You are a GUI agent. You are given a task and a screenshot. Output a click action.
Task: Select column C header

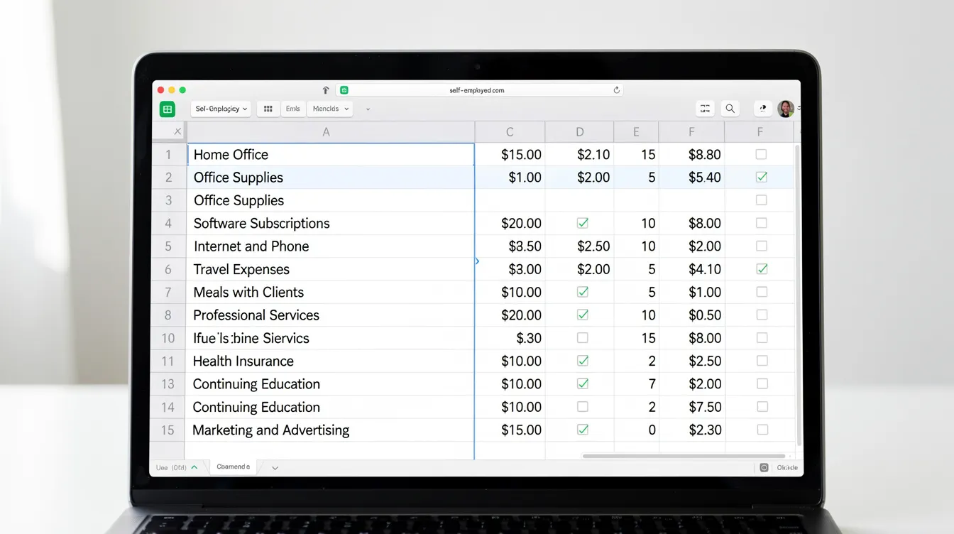pos(510,131)
